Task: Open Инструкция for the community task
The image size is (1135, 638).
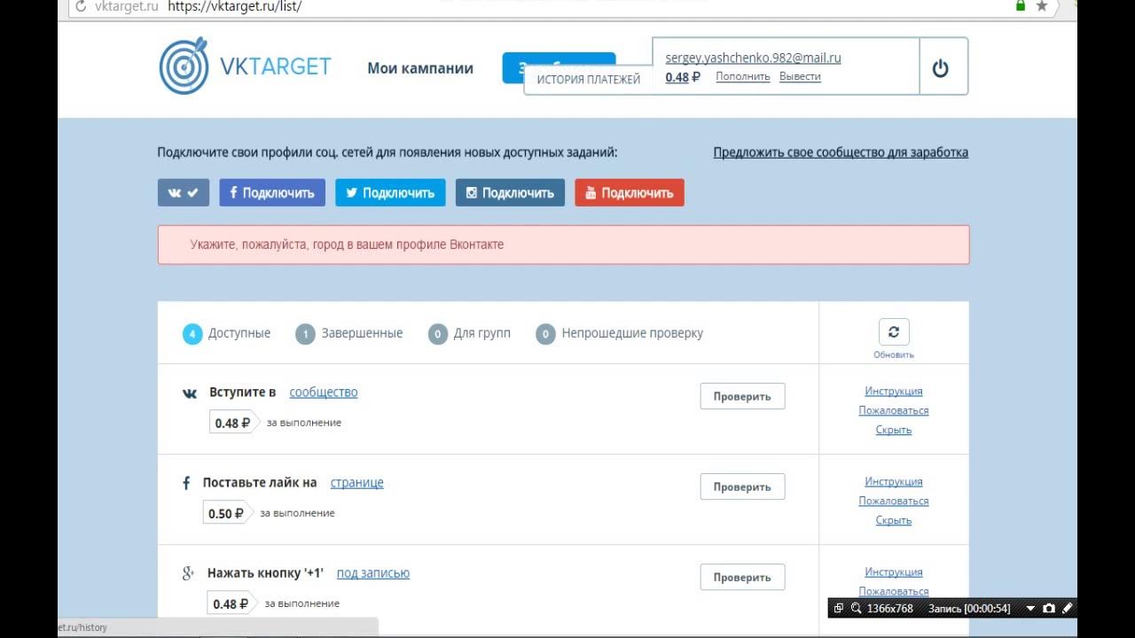Action: tap(894, 391)
